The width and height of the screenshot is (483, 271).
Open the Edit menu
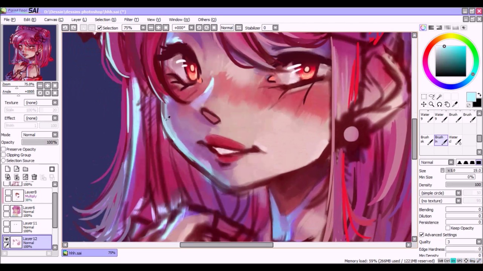pyautogui.click(x=30, y=20)
